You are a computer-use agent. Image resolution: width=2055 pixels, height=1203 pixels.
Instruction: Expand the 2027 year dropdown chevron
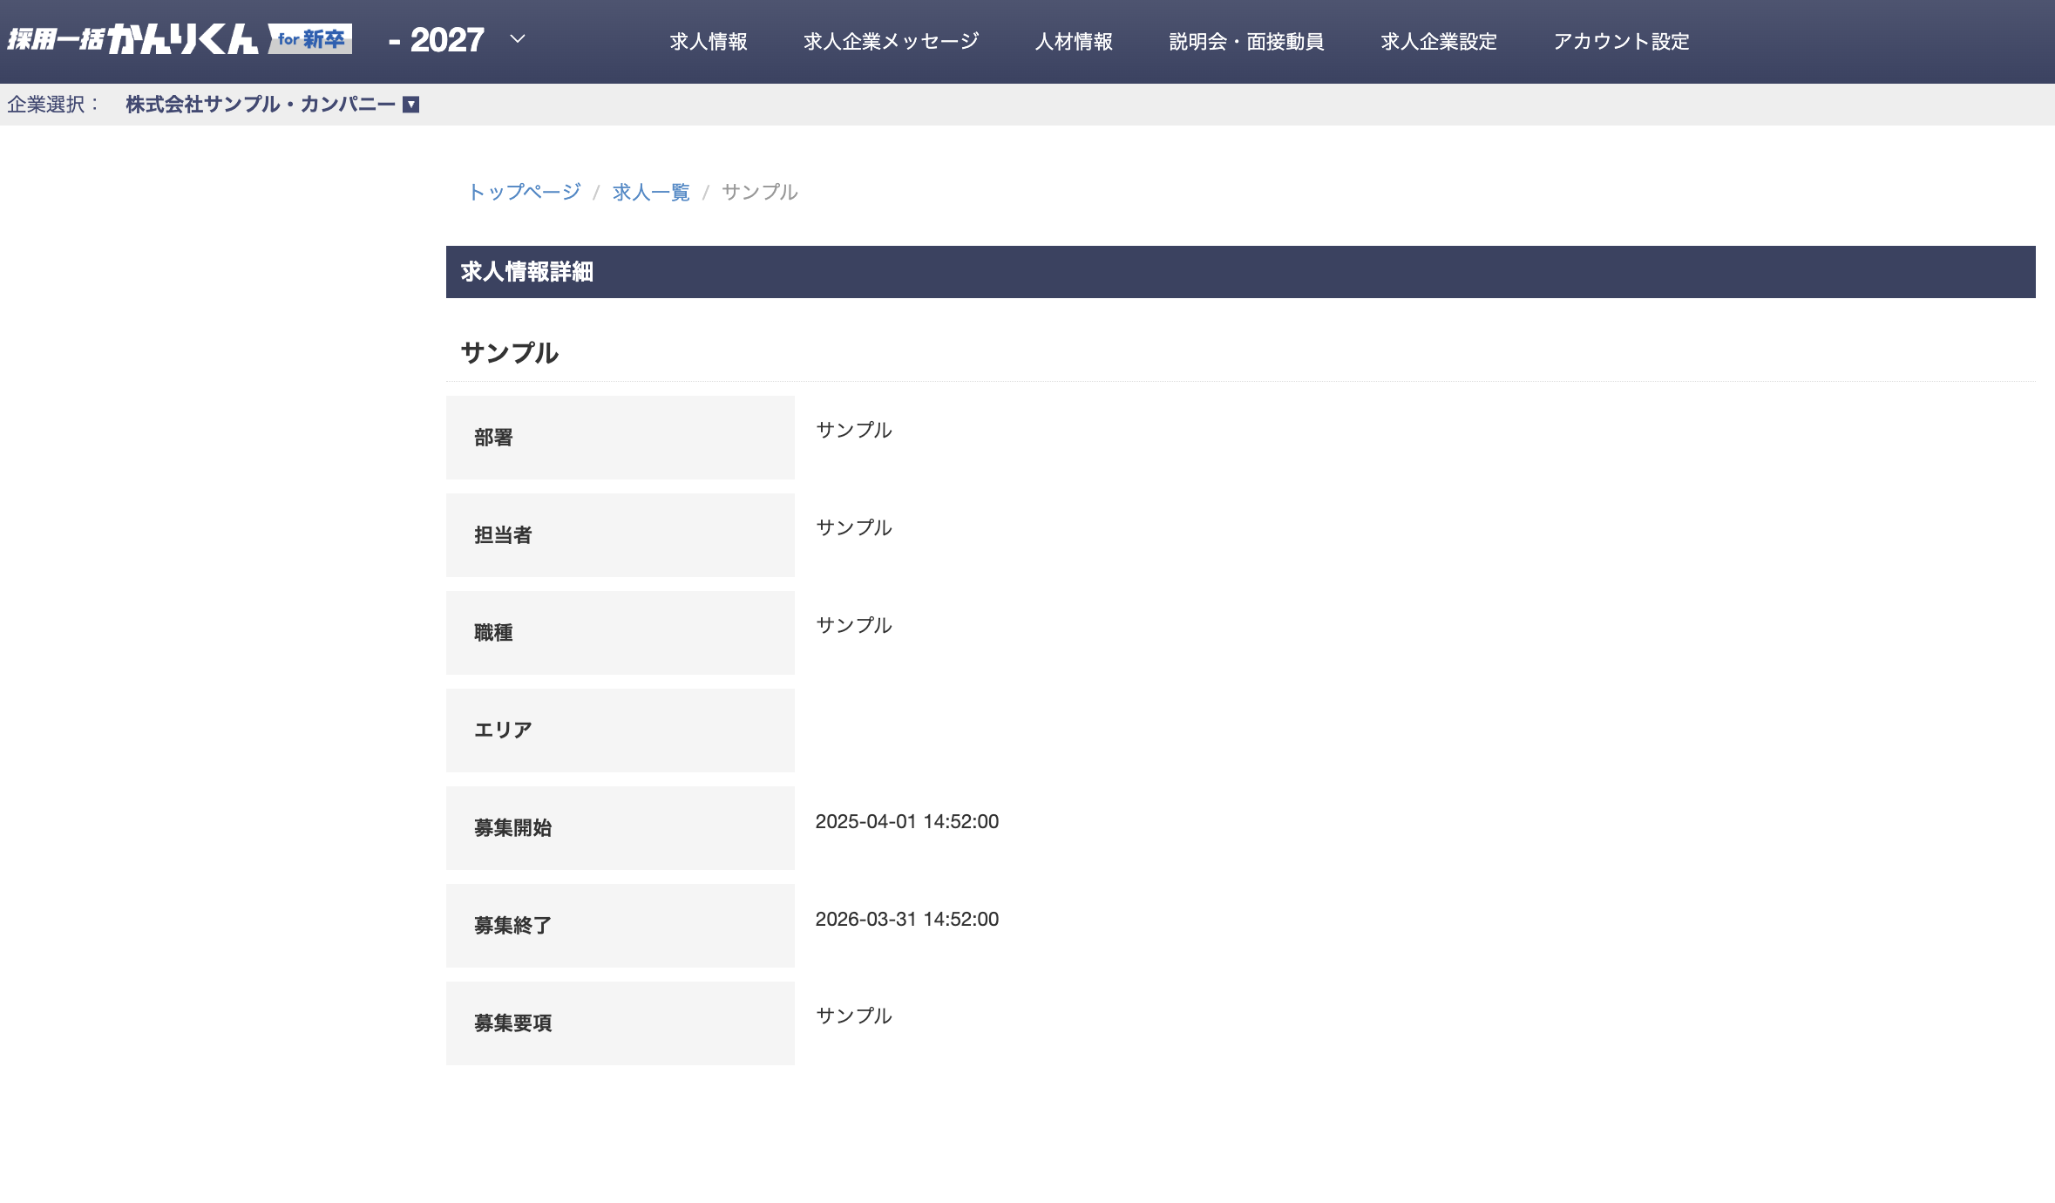click(518, 39)
